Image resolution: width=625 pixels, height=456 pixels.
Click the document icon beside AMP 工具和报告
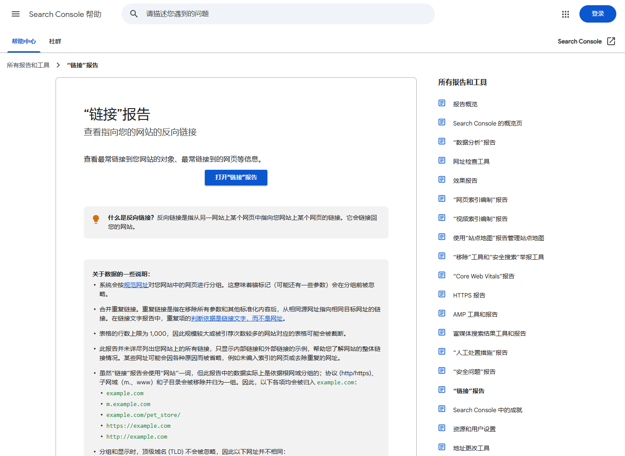coord(442,313)
